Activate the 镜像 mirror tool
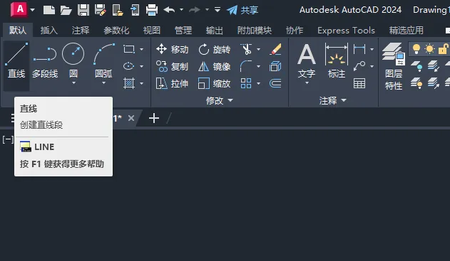This screenshot has width=450, height=261. [x=215, y=66]
